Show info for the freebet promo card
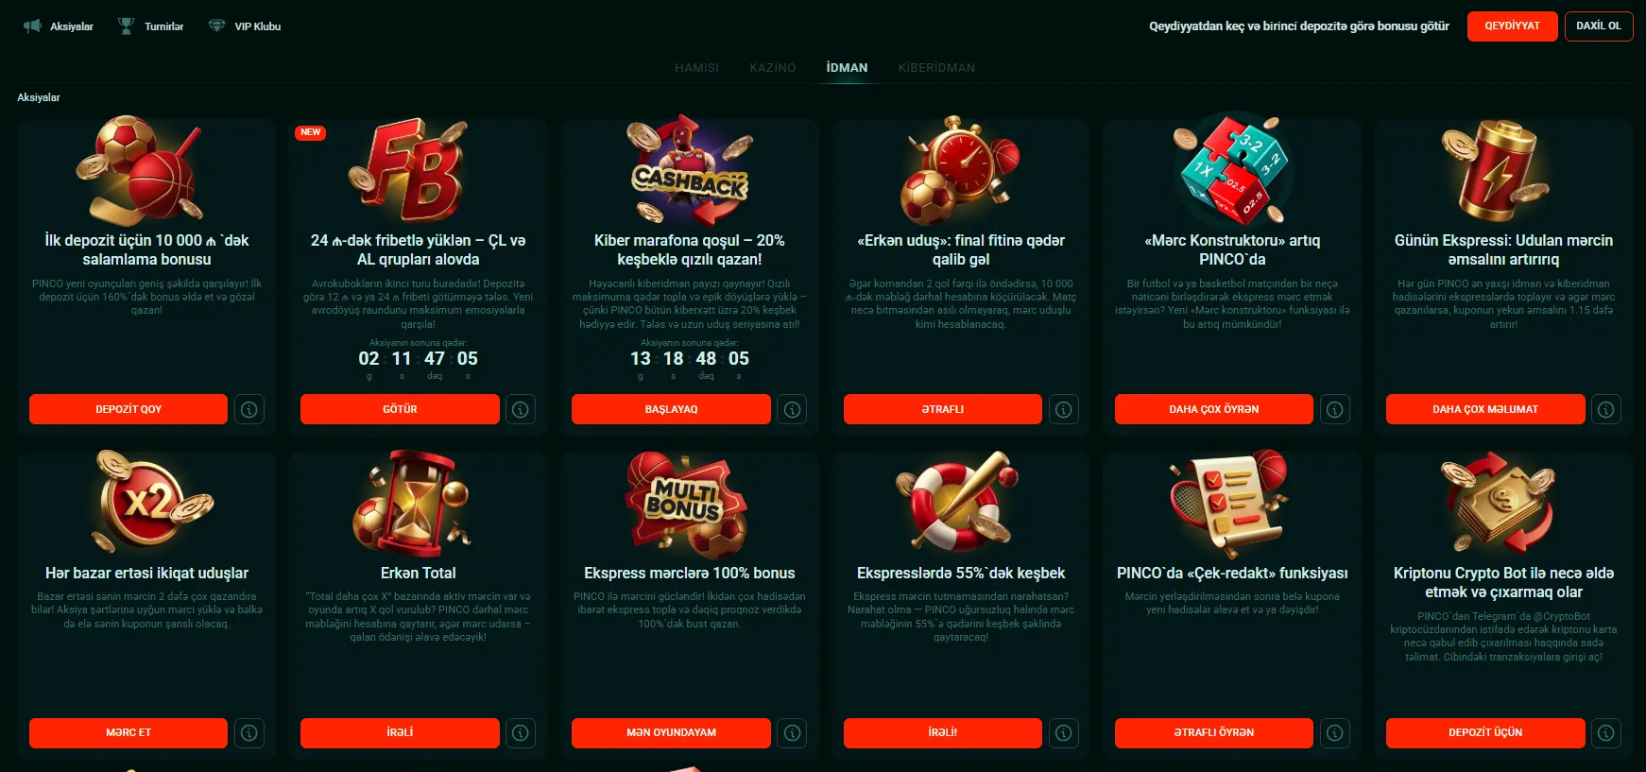 (x=521, y=409)
